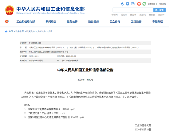Select 工信数据 in the navigation bar
The image size is (169, 135).
pyautogui.click(x=136, y=22)
